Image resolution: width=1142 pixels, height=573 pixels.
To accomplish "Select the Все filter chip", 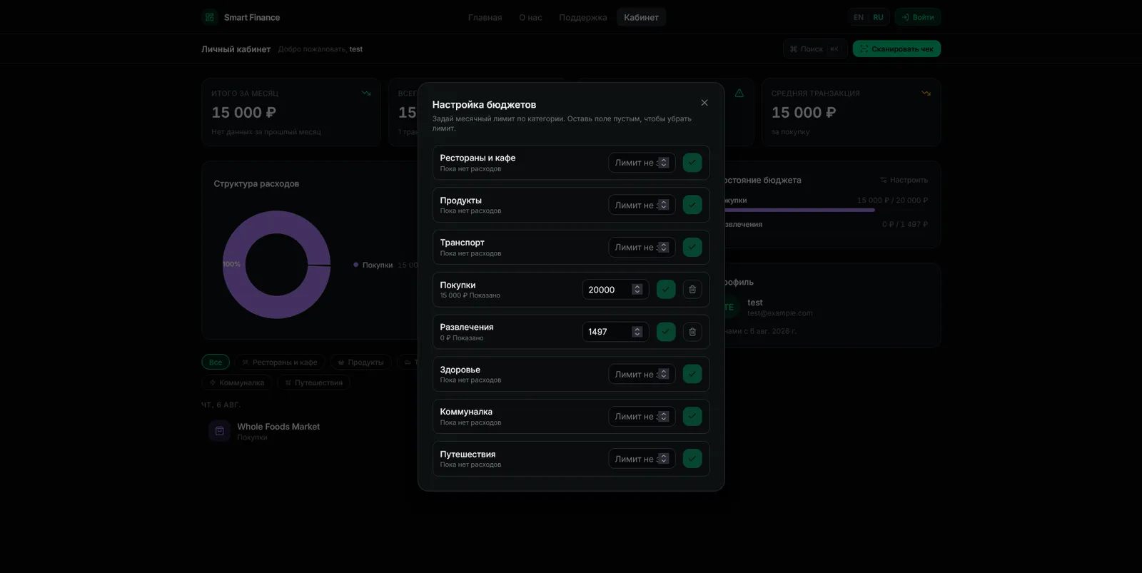I will pyautogui.click(x=216, y=362).
